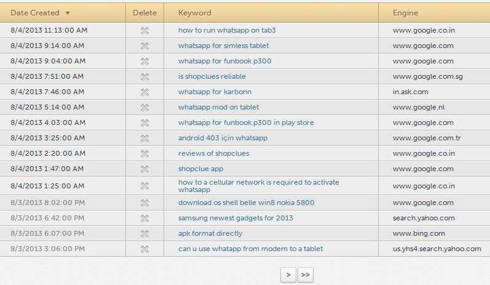Delete the 'download os shell belle' entry
This screenshot has height=285, width=490.
[144, 203]
